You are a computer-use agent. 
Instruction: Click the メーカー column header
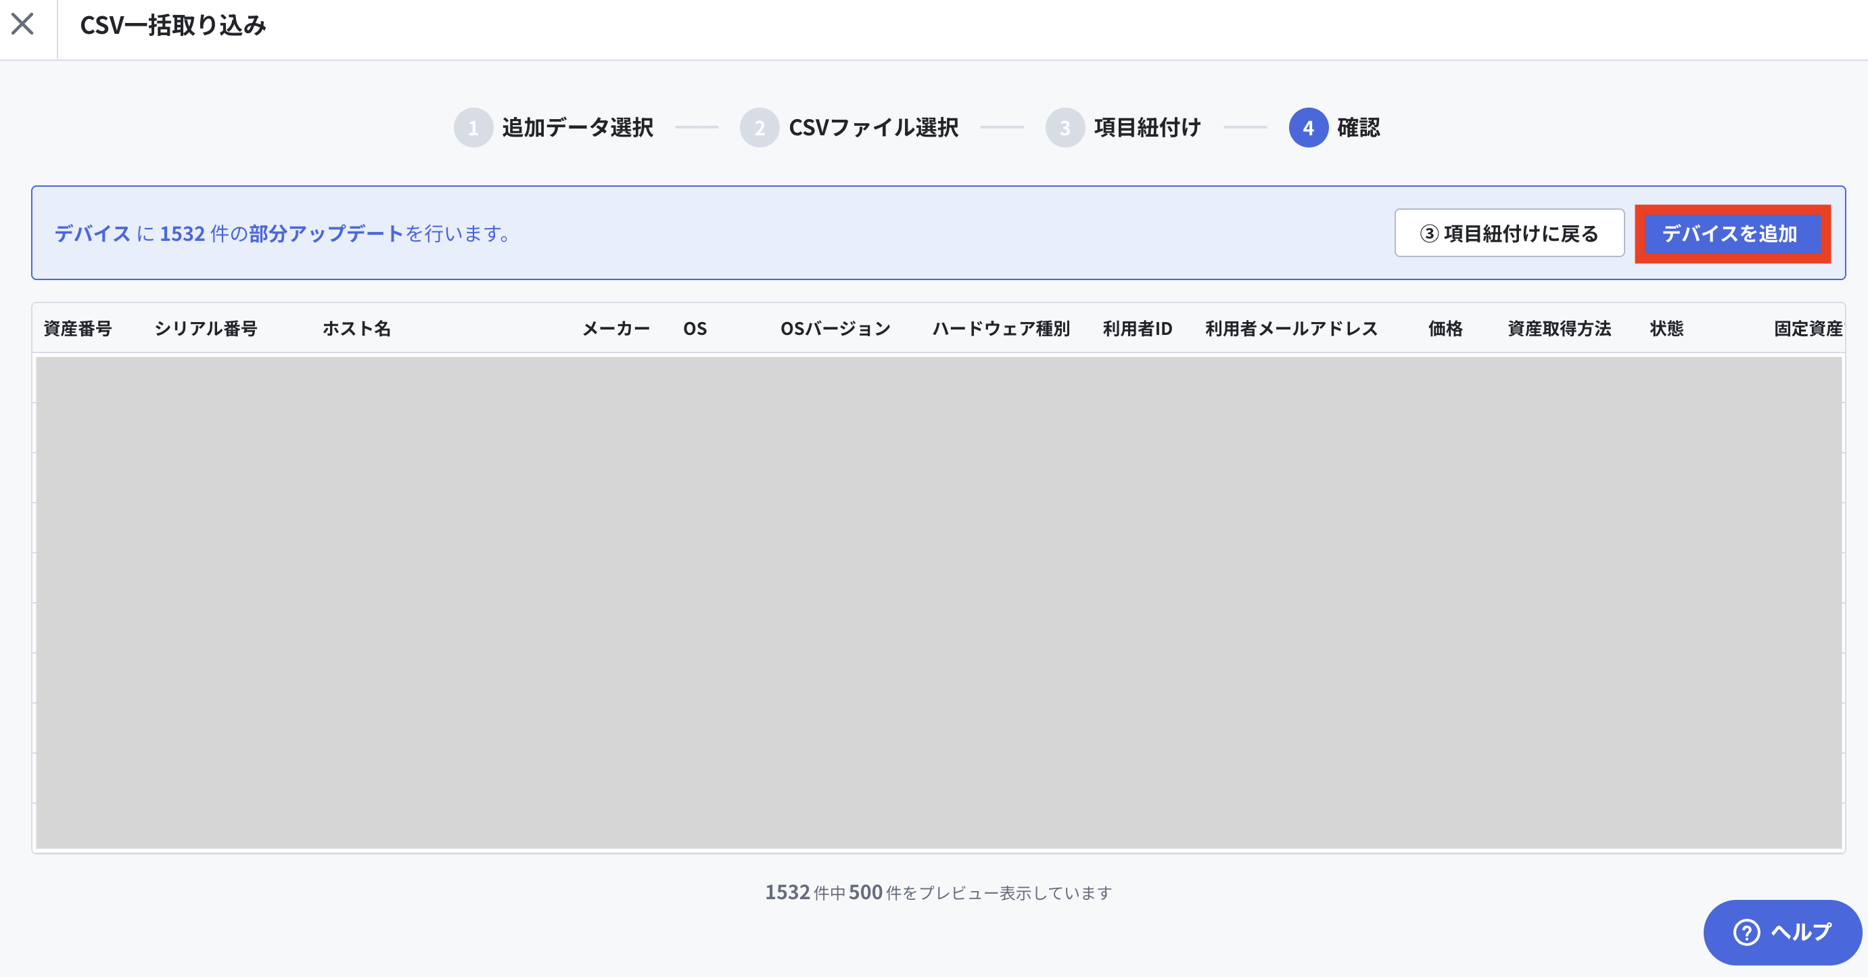[x=615, y=329]
